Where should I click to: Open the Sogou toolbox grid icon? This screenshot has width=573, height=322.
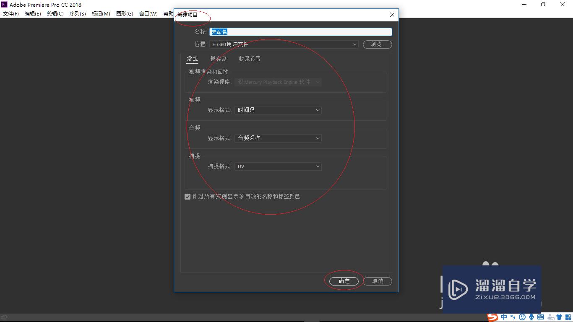click(x=568, y=317)
